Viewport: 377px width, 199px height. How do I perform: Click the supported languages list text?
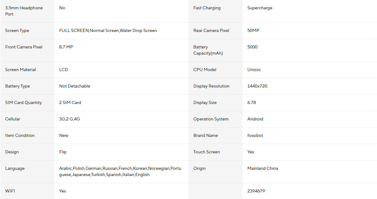(120, 171)
